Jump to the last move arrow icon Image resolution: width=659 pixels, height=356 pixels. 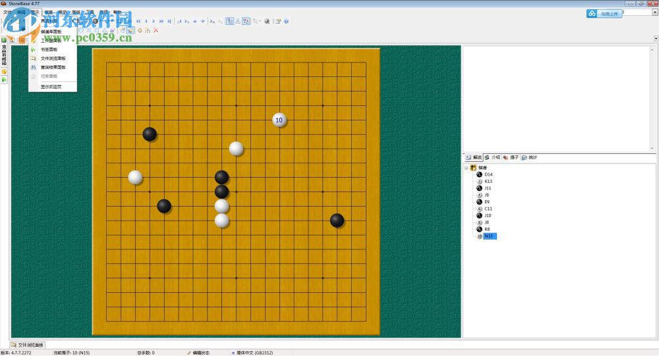tap(169, 21)
